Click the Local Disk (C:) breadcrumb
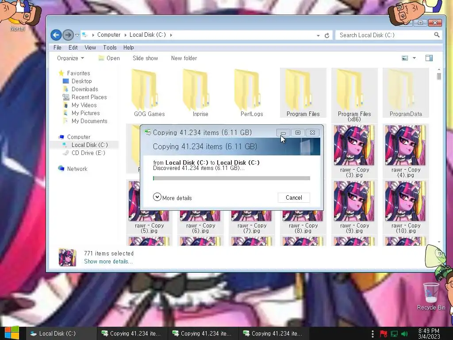This screenshot has width=453, height=340. [x=148, y=35]
